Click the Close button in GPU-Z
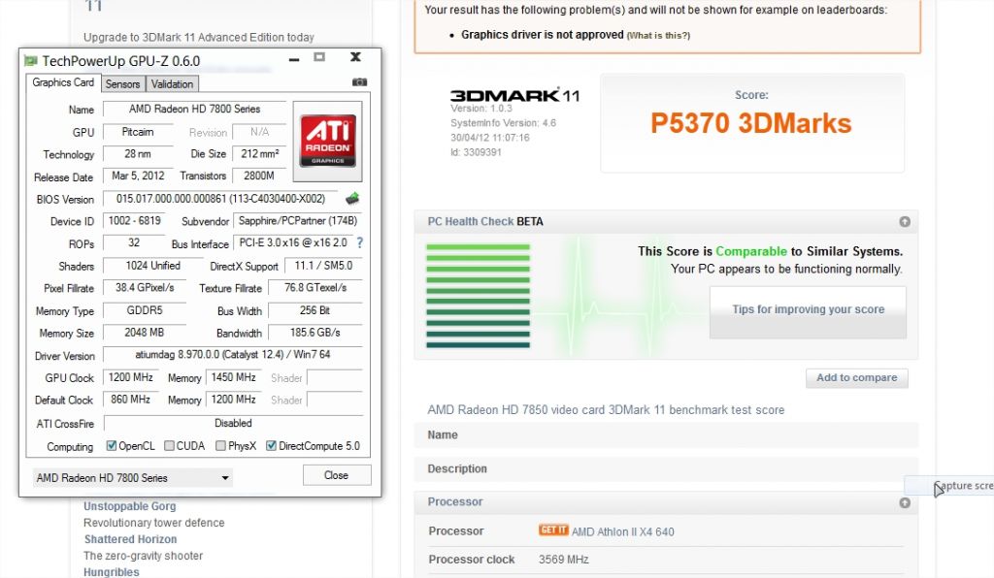The image size is (994, 578). coord(336,475)
